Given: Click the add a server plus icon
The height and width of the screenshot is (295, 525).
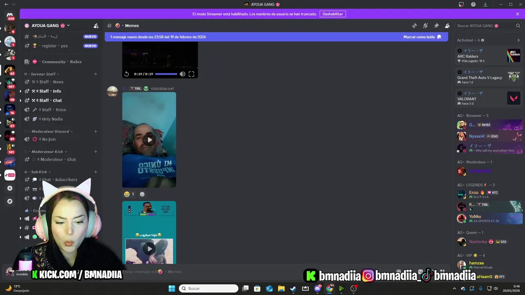Looking at the screenshot, I should (10, 188).
